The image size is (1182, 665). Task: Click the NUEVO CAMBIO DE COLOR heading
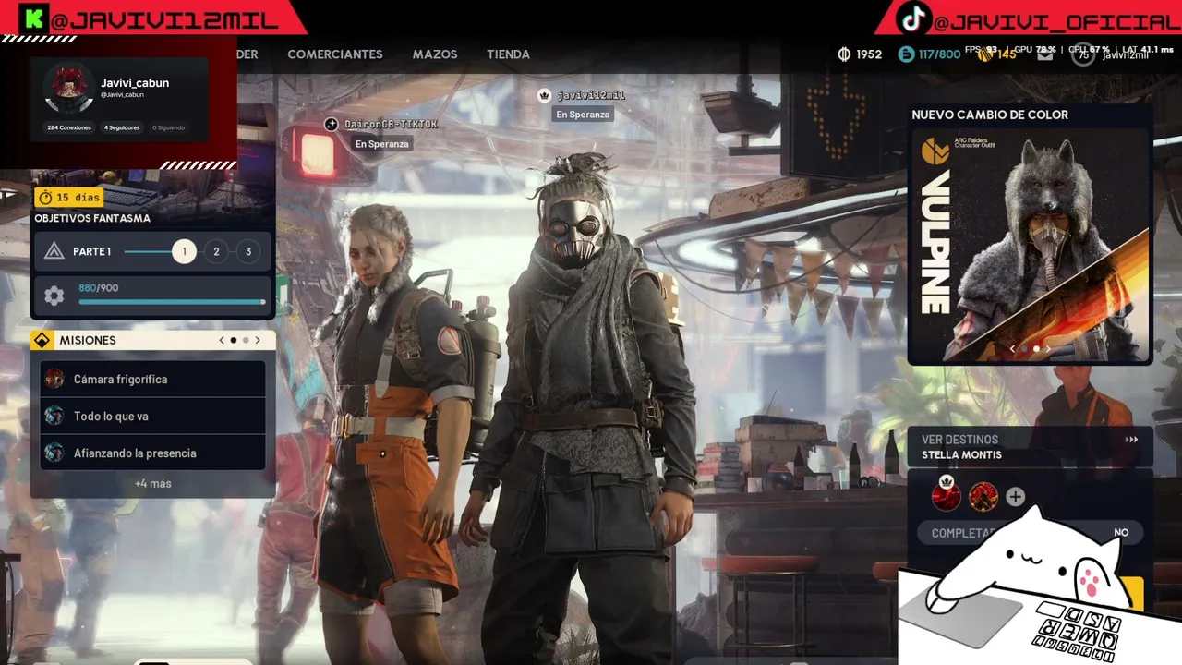tap(990, 115)
